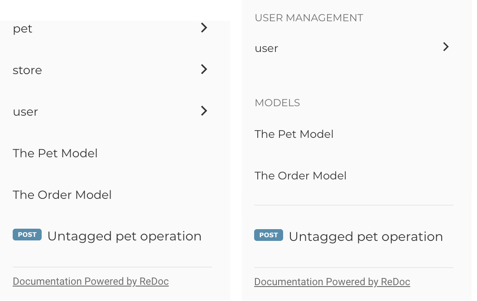This screenshot has width=477, height=301.
Task: Open The Order Model in the left sidebar
Action: click(x=62, y=195)
